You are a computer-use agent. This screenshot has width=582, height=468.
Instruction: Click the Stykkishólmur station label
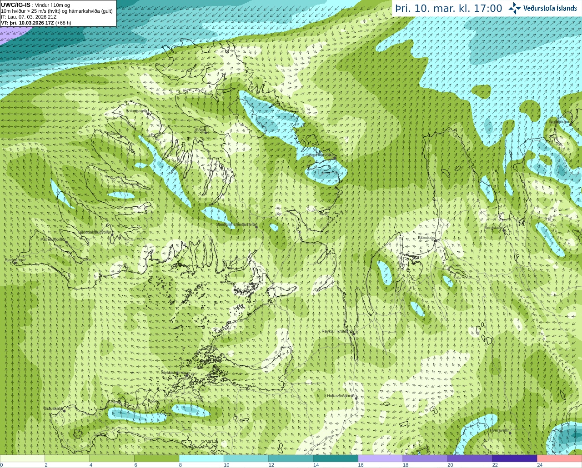tap(174, 373)
